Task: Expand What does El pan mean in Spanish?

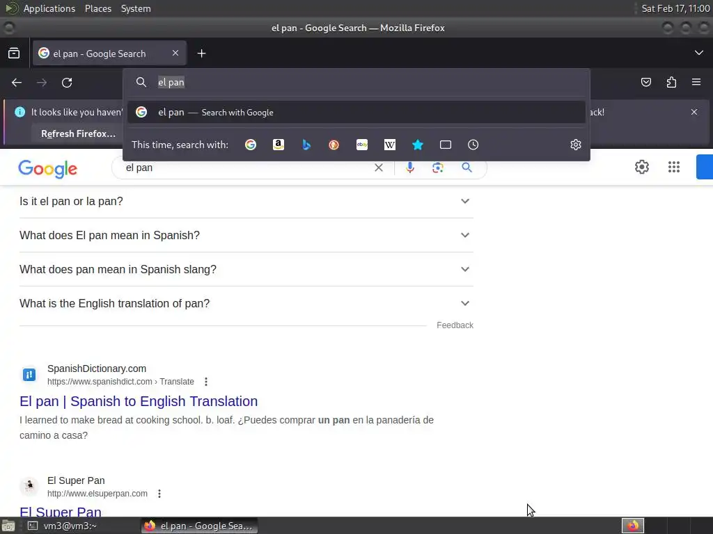Action: pos(246,235)
